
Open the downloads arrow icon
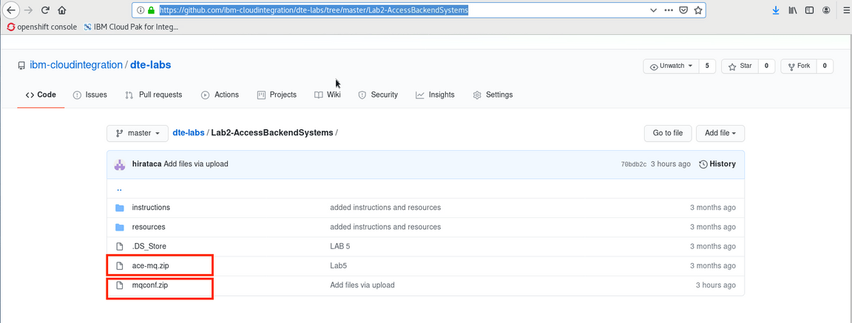pos(775,10)
